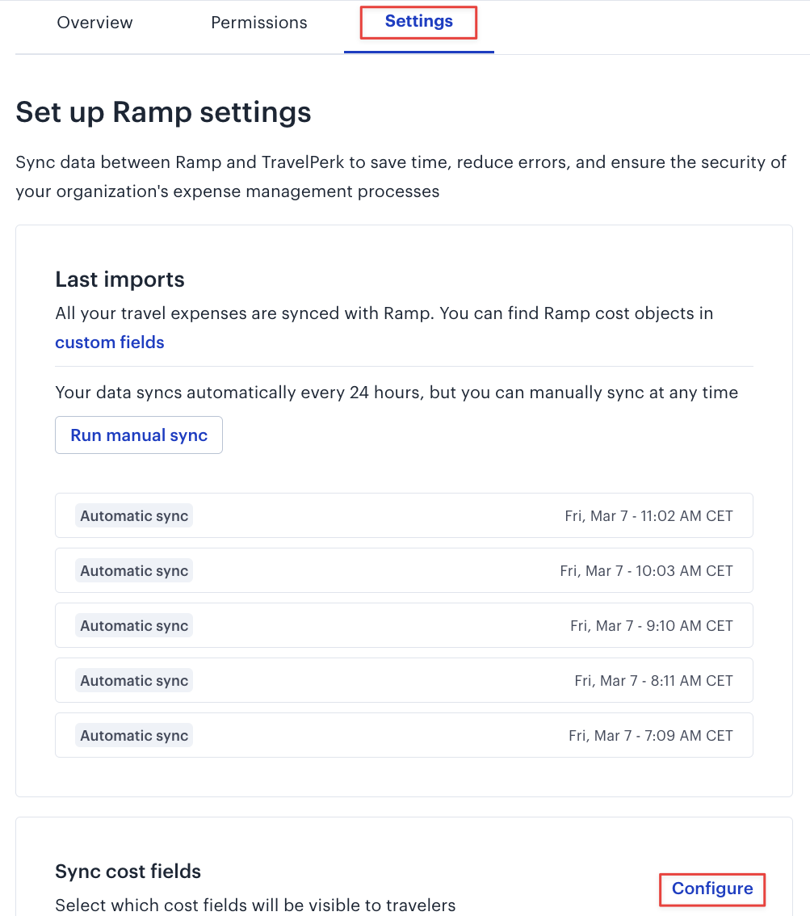
Task: Open the 10:03 AM automatic sync entry
Action: pyautogui.click(x=404, y=571)
